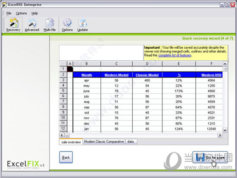Select row 12 header
The width and height of the screenshot is (237, 178).
coord(63,128)
